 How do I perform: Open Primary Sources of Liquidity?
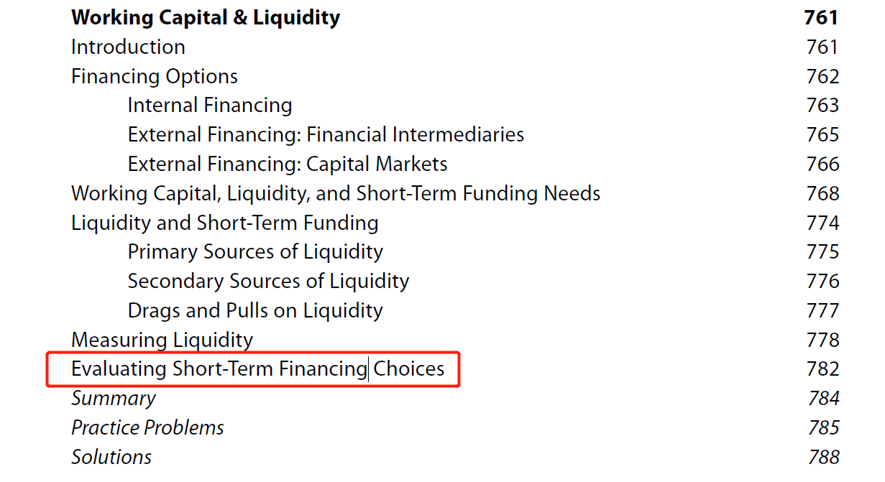(255, 252)
